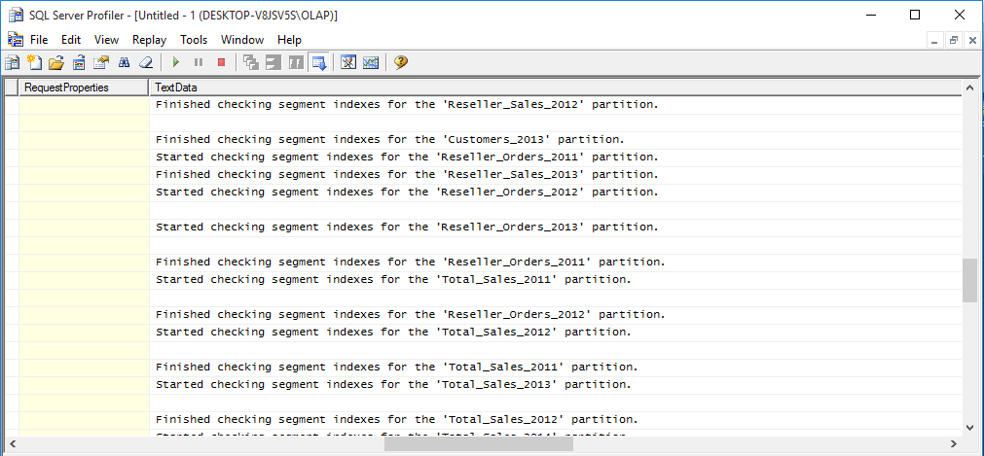Select row Finished checking 'Reseller_Sales_2013' partition

(483, 174)
